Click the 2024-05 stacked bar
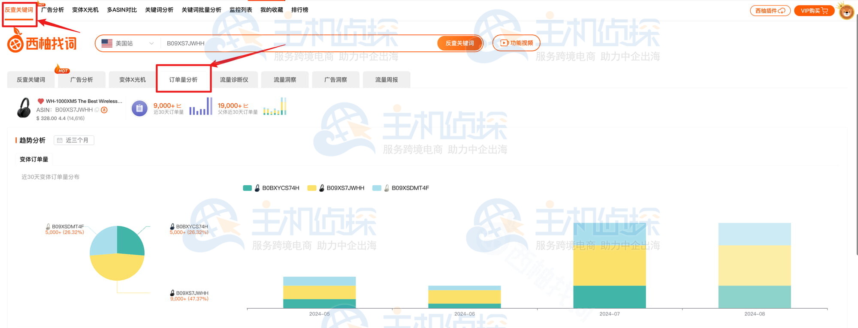This screenshot has width=858, height=328. click(x=320, y=292)
